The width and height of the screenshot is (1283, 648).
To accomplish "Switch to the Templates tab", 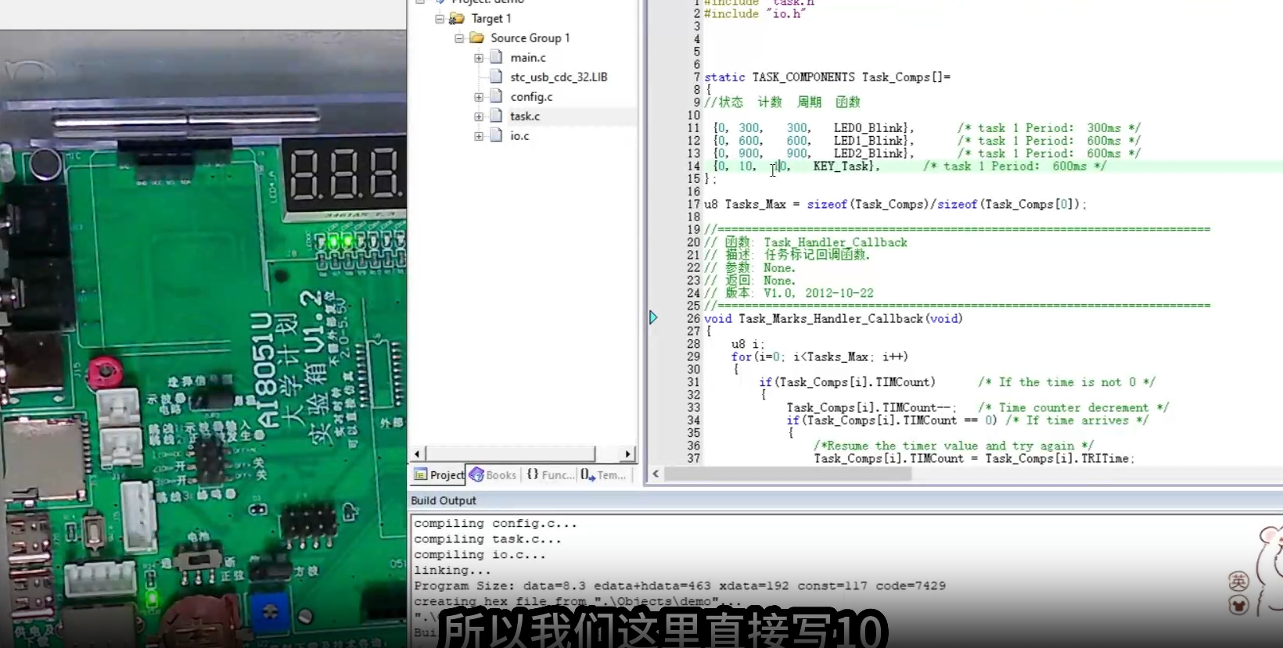I will coord(603,474).
